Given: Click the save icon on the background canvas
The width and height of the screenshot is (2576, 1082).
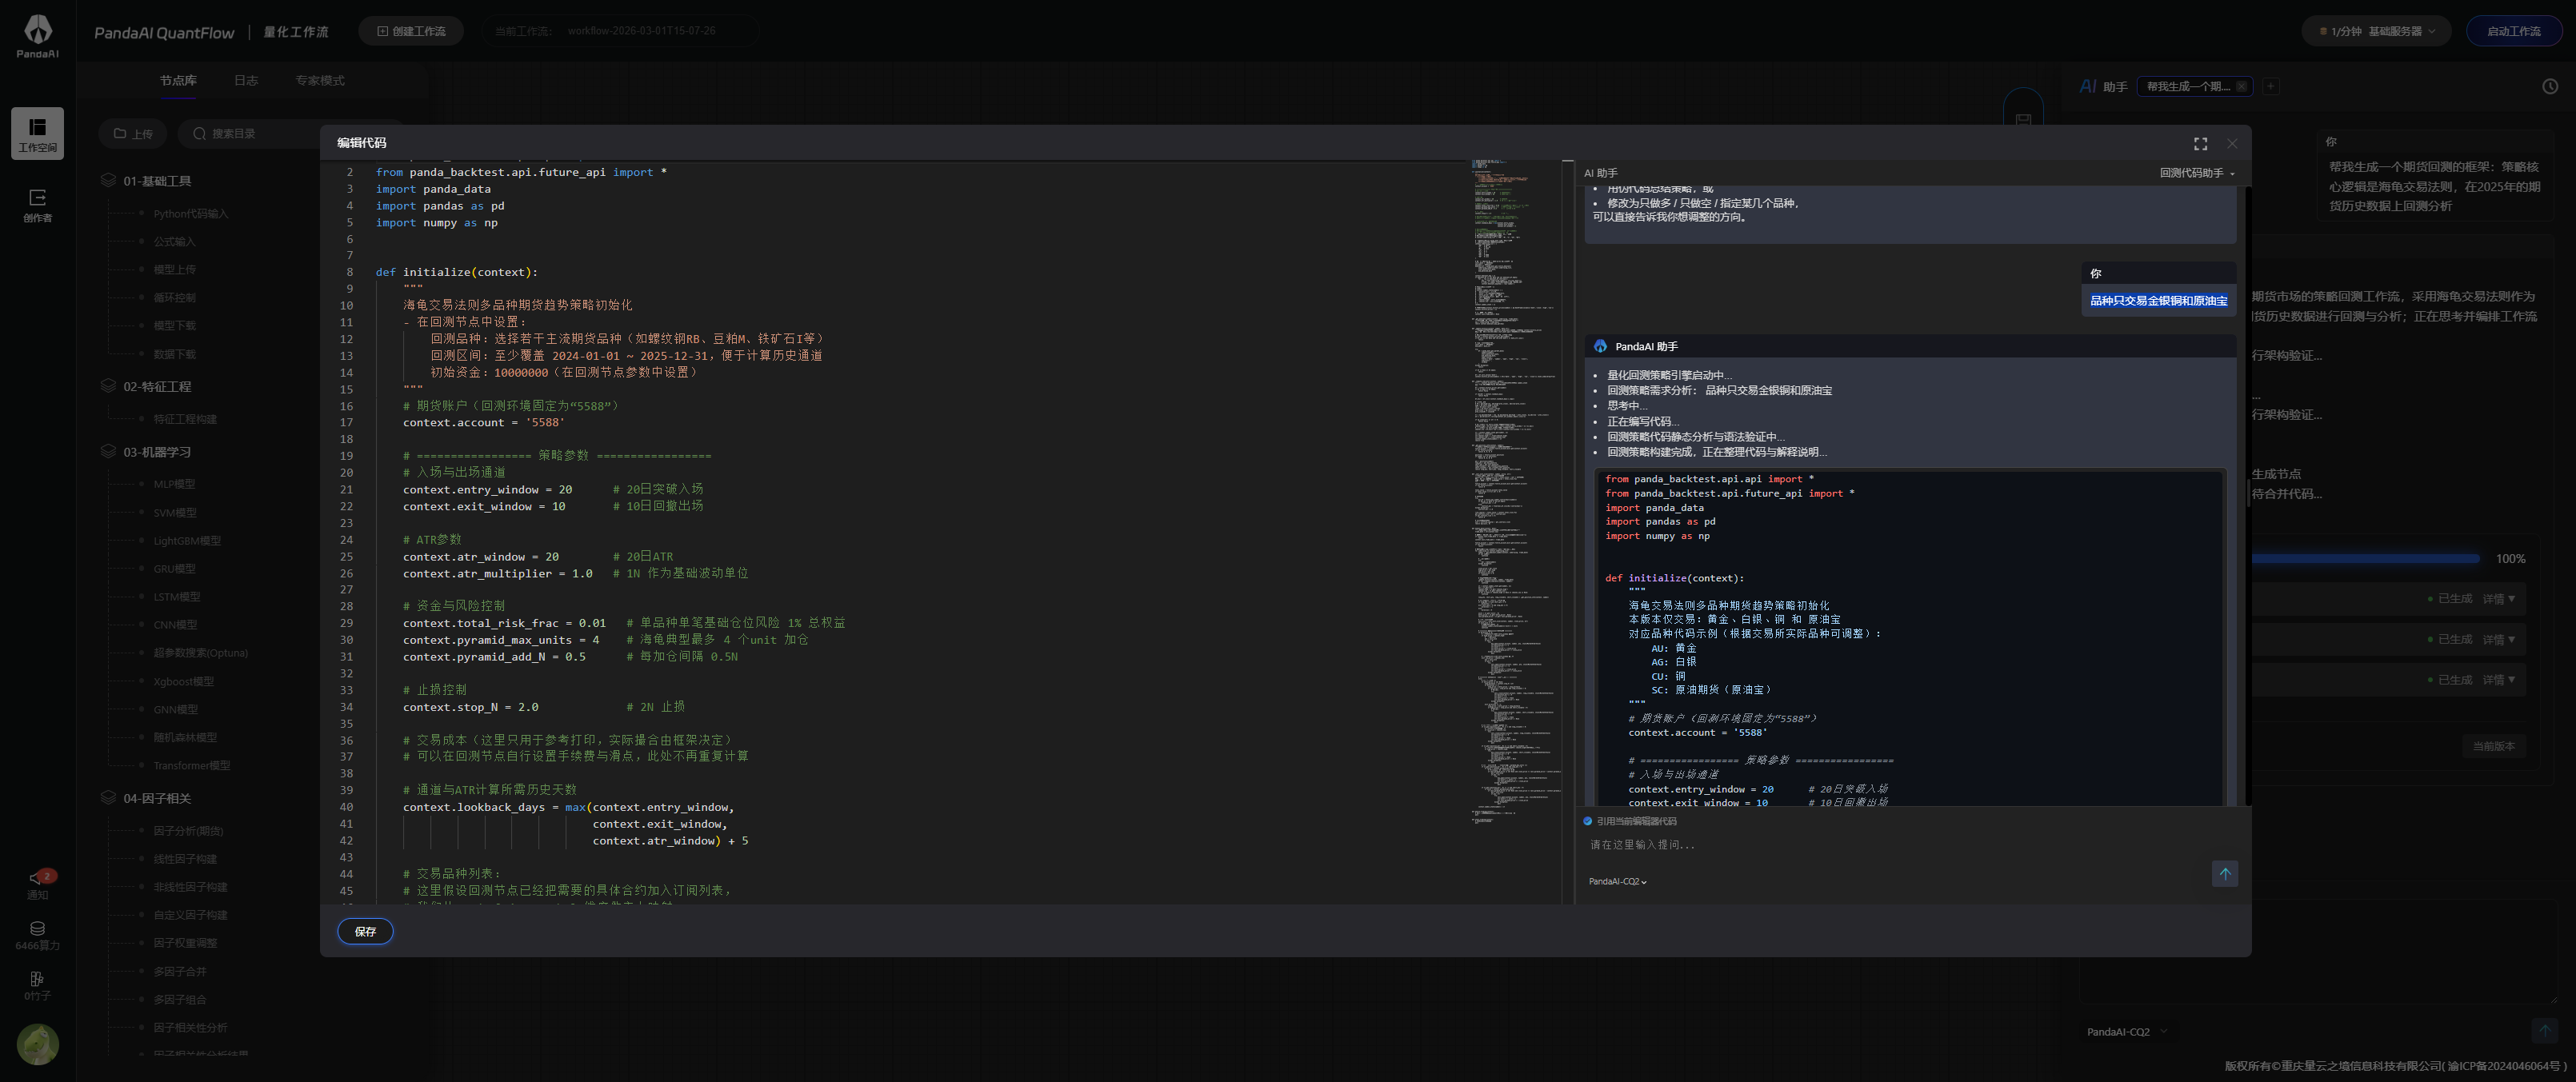Looking at the screenshot, I should pyautogui.click(x=2023, y=118).
